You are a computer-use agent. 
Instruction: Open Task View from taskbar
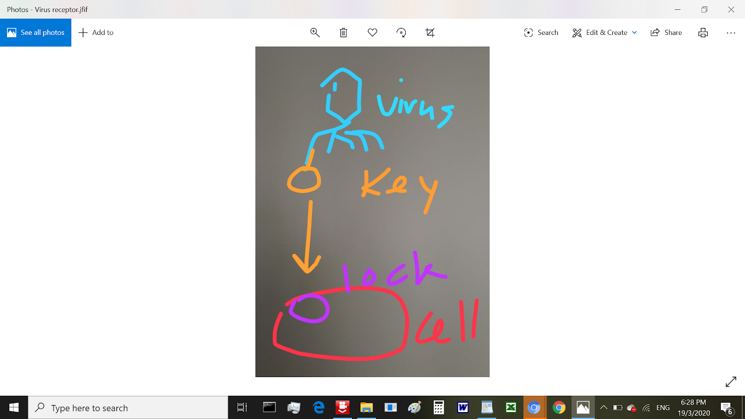coord(242,408)
